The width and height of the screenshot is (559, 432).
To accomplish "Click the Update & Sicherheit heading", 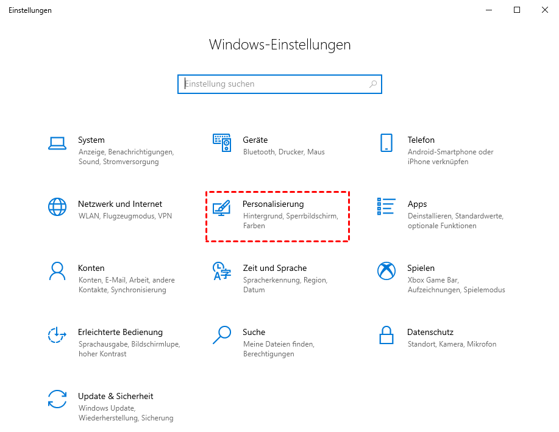I will pos(115,396).
